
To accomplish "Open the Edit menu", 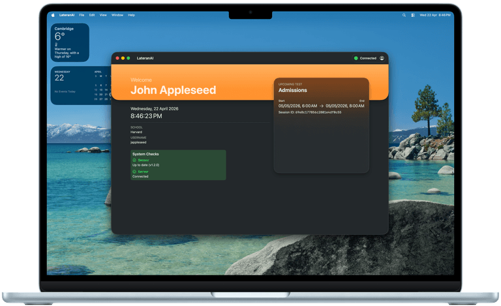I will (x=92, y=15).
